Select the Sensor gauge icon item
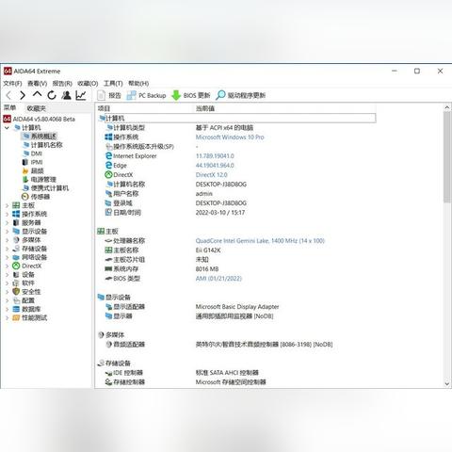The image size is (452, 452). [25, 197]
